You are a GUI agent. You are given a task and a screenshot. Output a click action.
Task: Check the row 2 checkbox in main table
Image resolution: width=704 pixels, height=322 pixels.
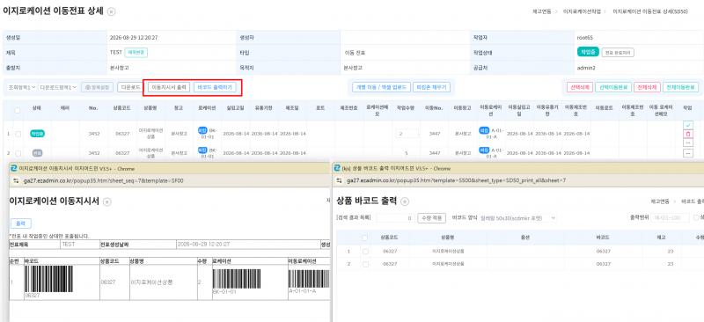18,153
